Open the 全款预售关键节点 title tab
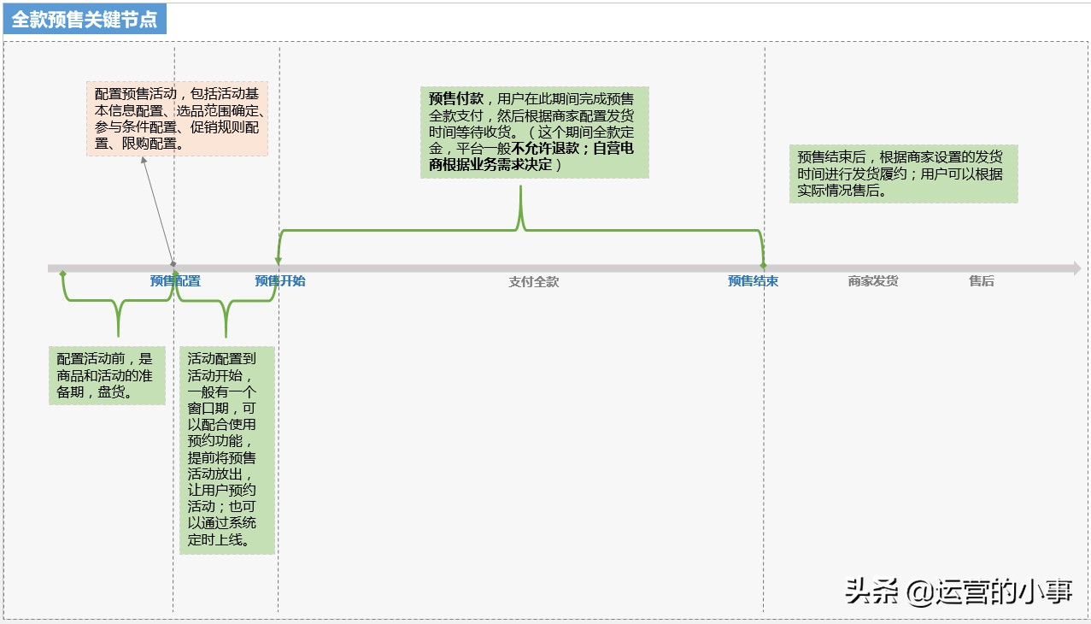 click(86, 15)
